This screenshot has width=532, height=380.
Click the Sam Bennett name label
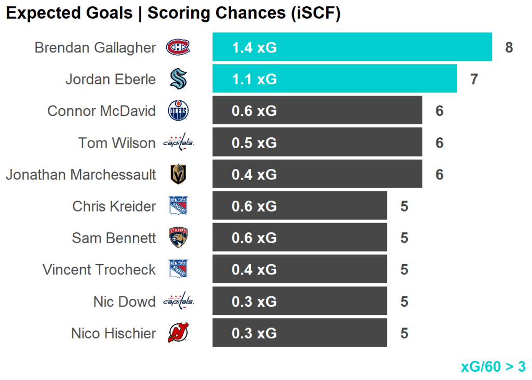(x=114, y=238)
